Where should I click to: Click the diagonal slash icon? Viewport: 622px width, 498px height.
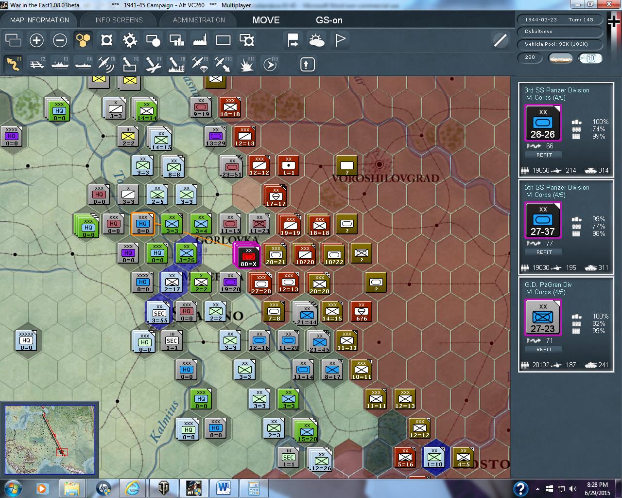click(500, 40)
